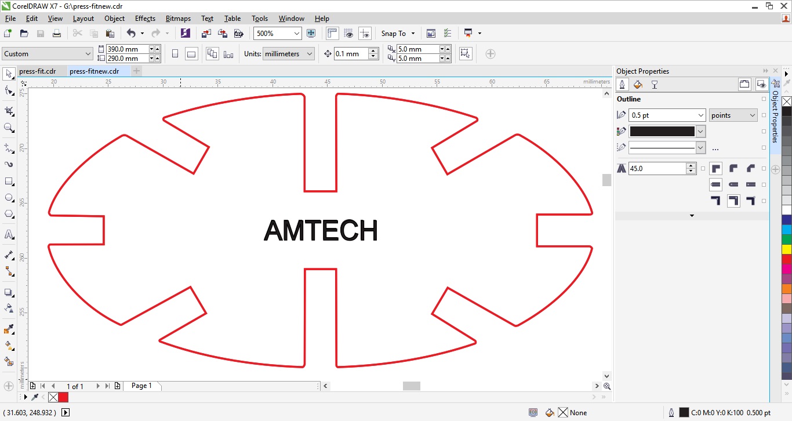Choose the Crop tool

pos(9,111)
